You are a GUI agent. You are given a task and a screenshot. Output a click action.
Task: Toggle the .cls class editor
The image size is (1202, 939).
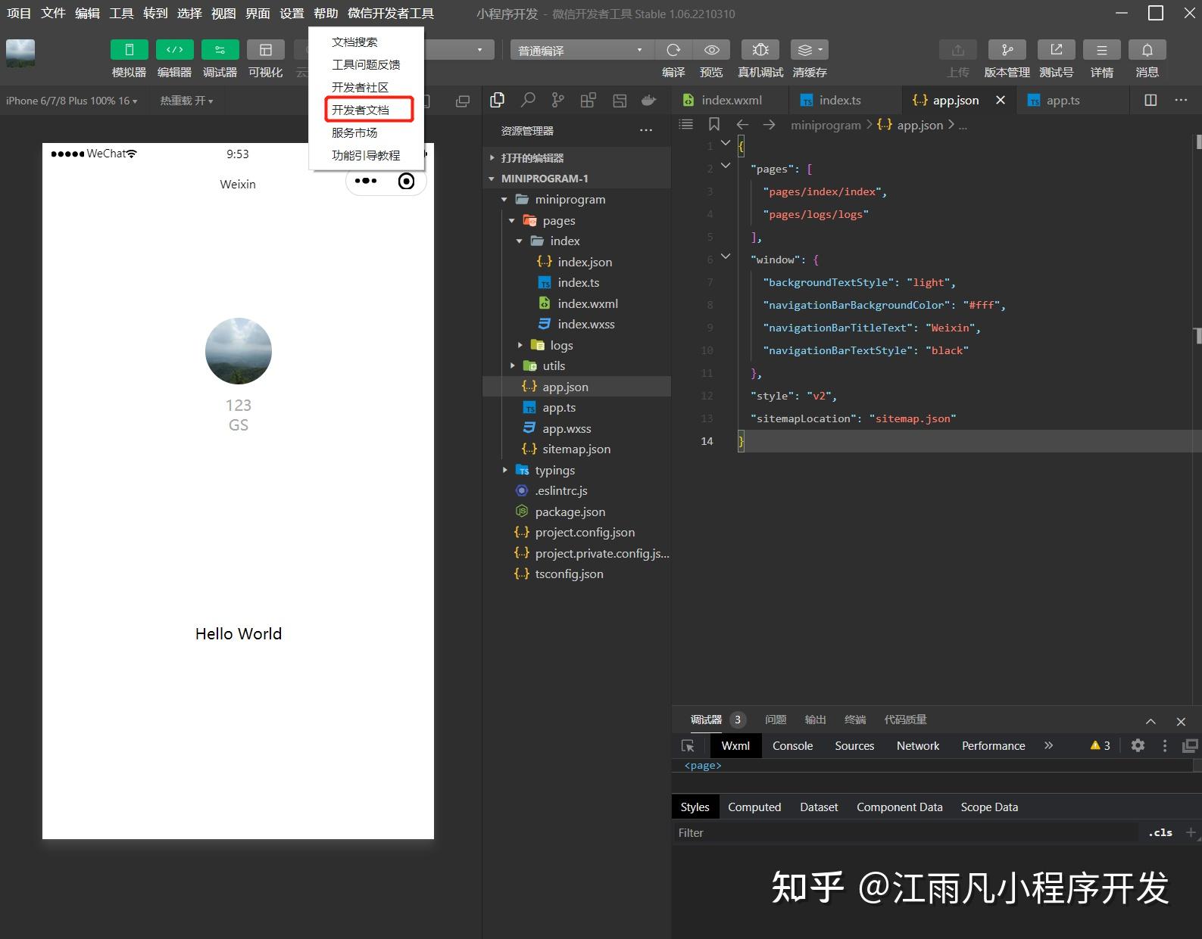tap(1160, 832)
